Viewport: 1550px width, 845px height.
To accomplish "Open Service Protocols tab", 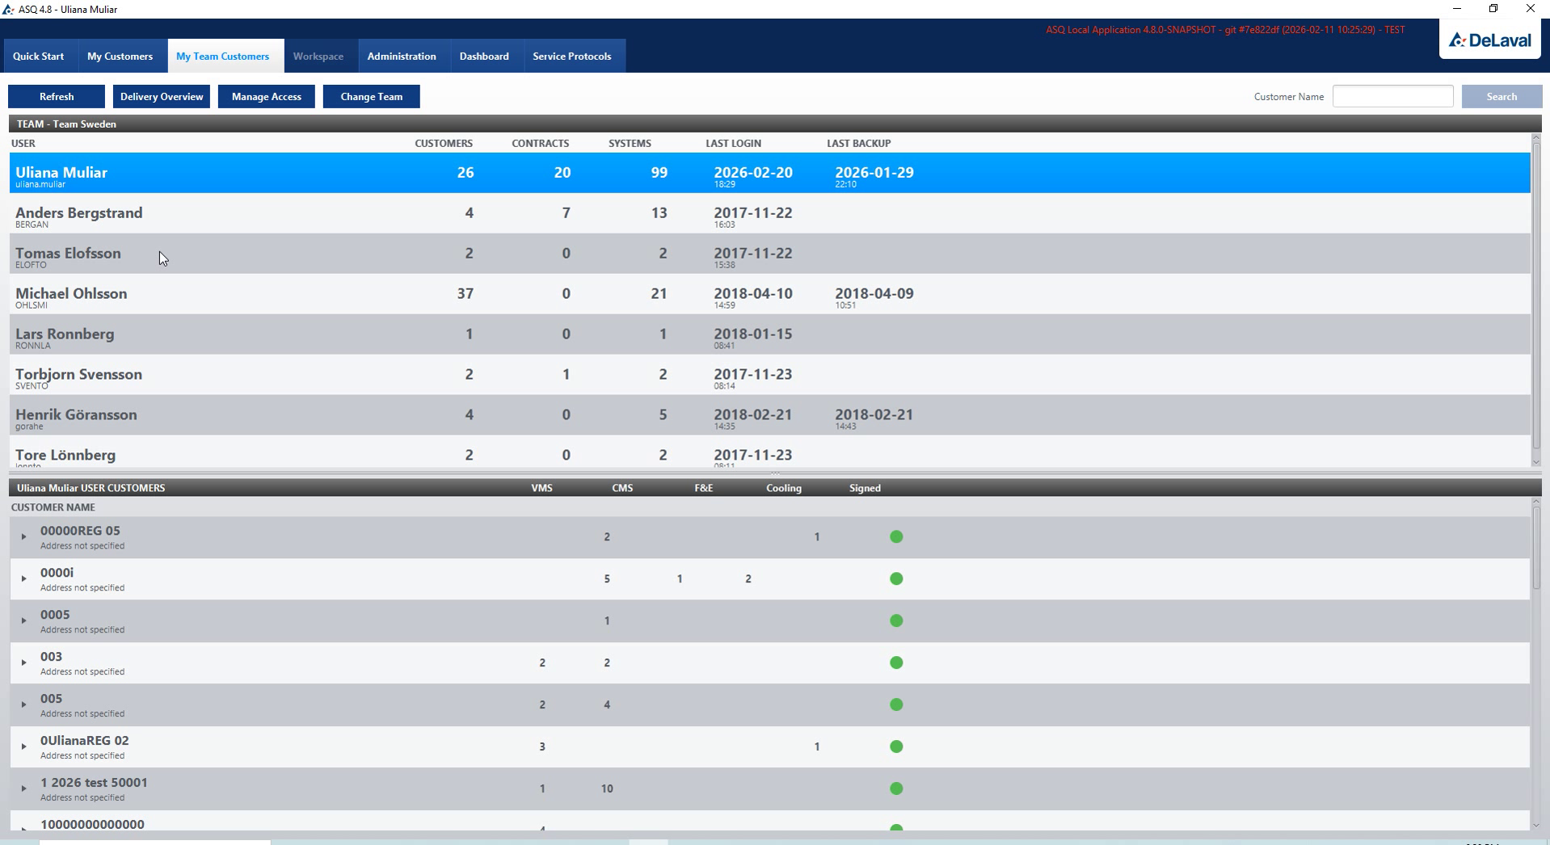I will [x=572, y=57].
